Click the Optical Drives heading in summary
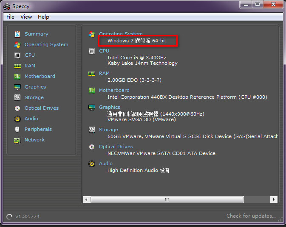The image size is (286, 227). pyautogui.click(x=116, y=147)
